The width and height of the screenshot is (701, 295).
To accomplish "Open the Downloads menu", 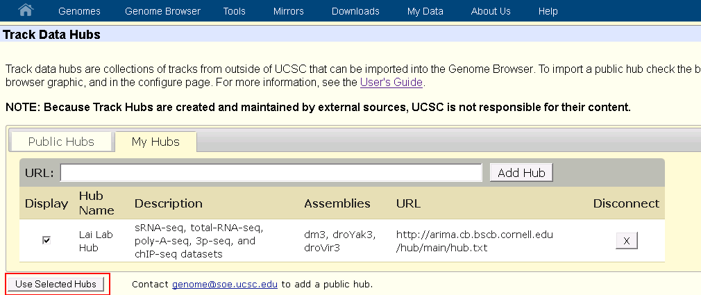I will point(355,11).
